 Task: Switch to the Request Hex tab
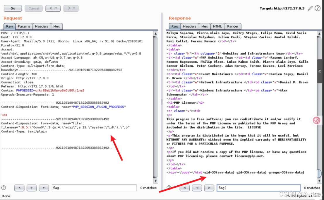(x=56, y=26)
